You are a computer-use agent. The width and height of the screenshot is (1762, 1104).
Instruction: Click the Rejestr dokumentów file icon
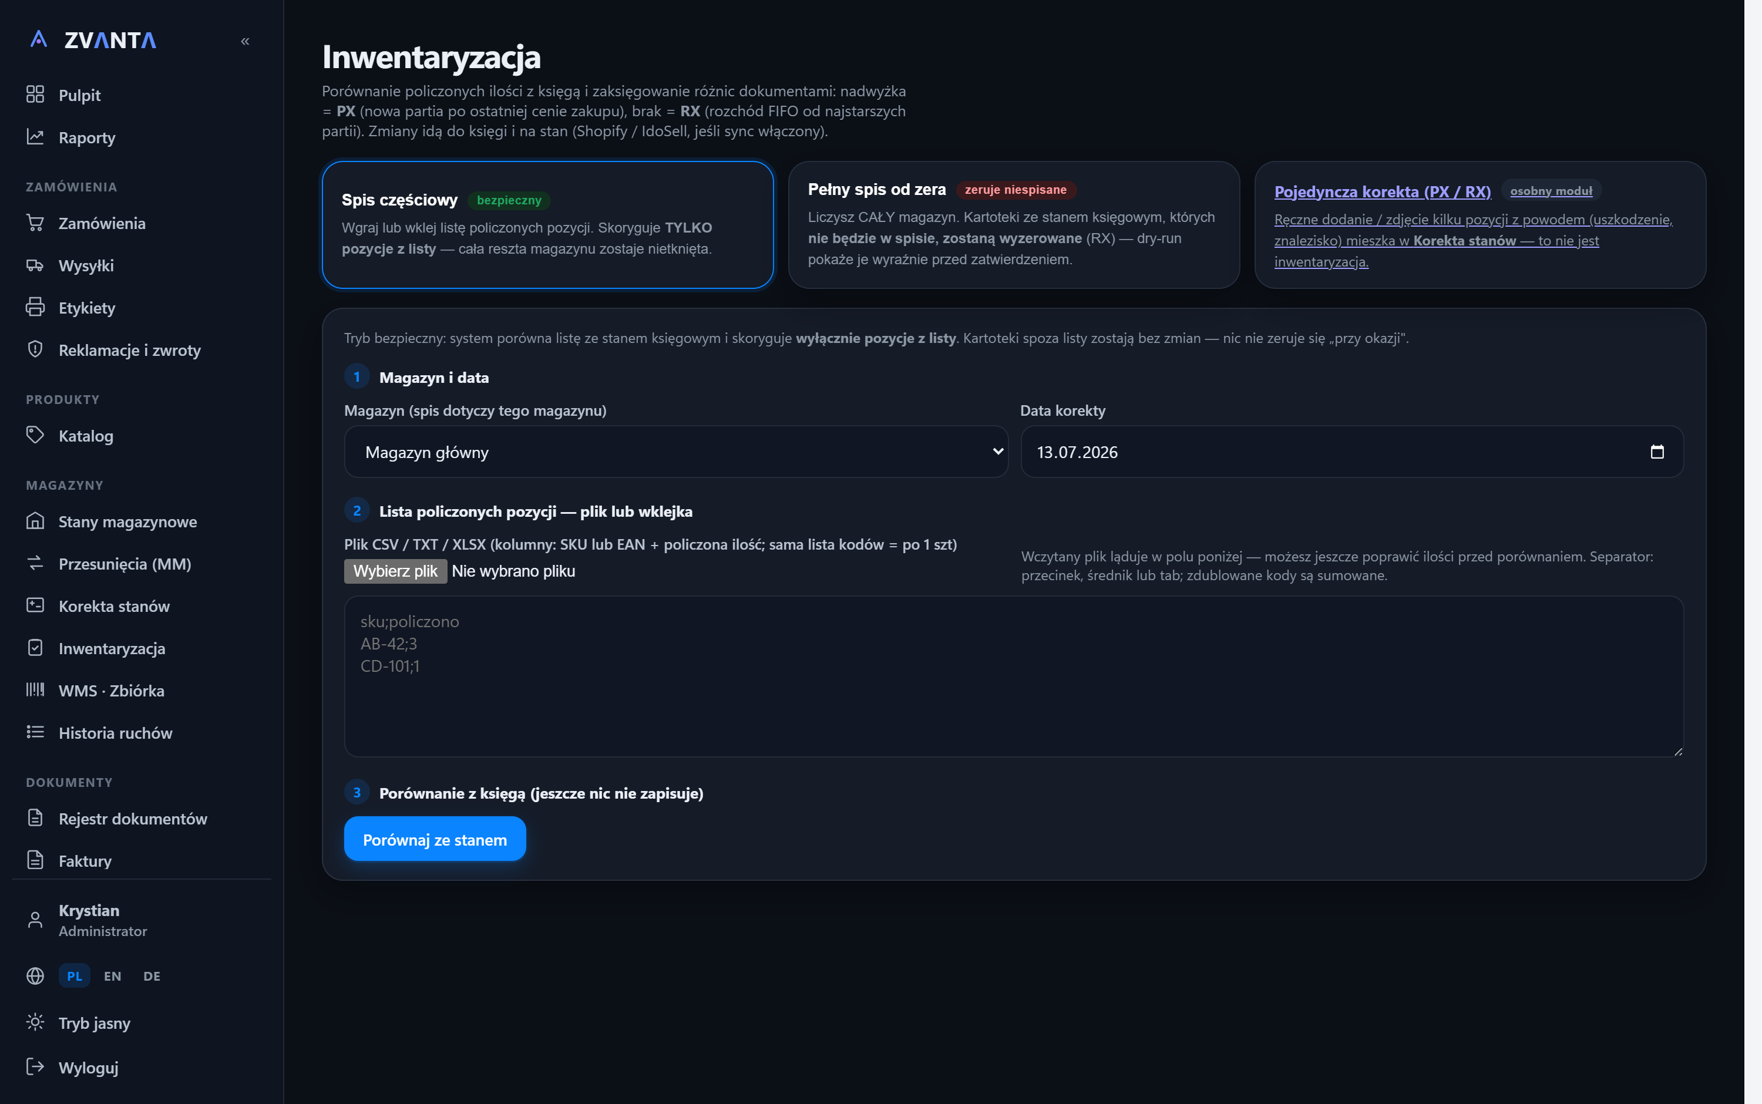pyautogui.click(x=35, y=818)
